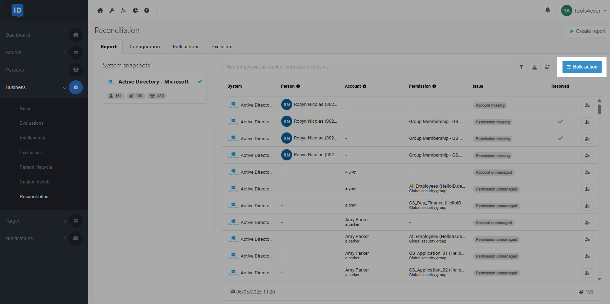Click the Source layers circle icon
610x304 pixels.
(76, 52)
